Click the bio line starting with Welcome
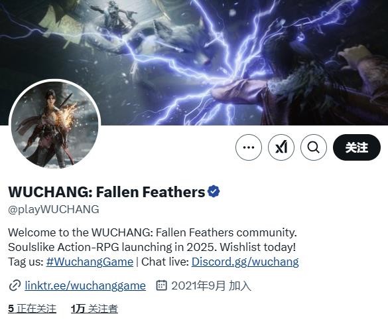The image size is (388, 326). pos(153,232)
